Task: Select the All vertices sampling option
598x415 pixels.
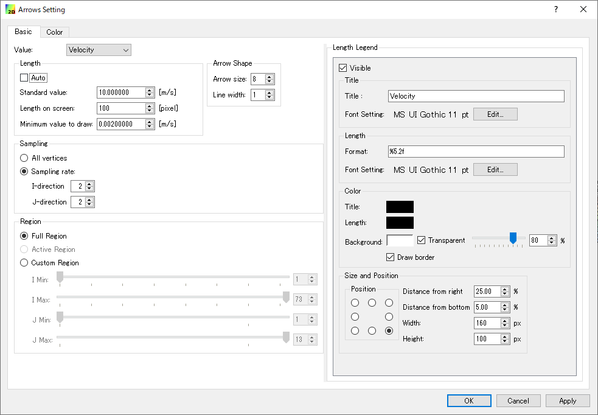Action: pos(24,158)
